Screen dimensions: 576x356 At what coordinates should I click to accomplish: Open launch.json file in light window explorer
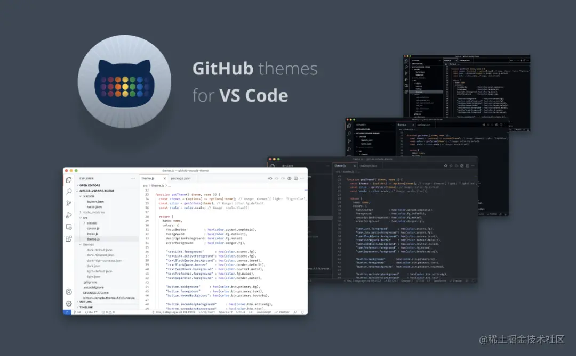[95, 202]
